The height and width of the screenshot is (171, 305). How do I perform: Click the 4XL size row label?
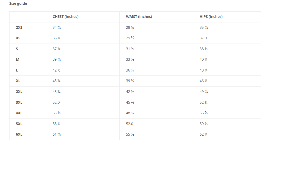pos(19,113)
